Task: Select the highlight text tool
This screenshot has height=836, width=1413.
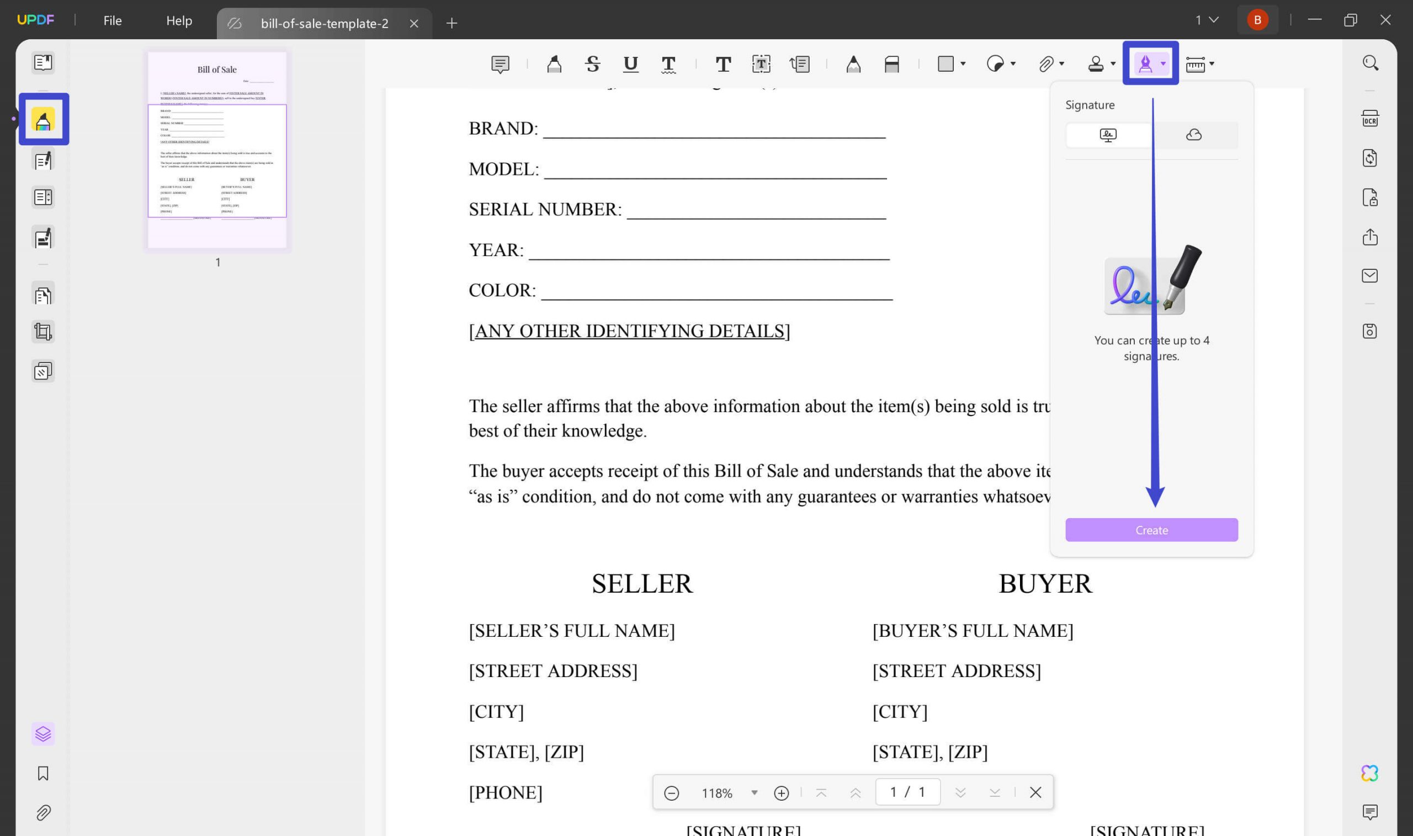Action: (x=555, y=63)
